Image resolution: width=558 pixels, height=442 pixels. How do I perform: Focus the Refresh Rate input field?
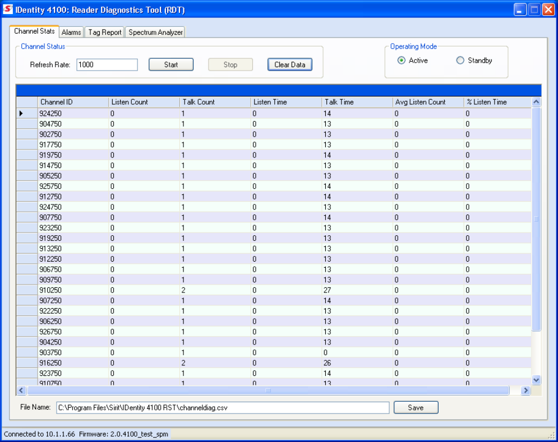click(107, 65)
